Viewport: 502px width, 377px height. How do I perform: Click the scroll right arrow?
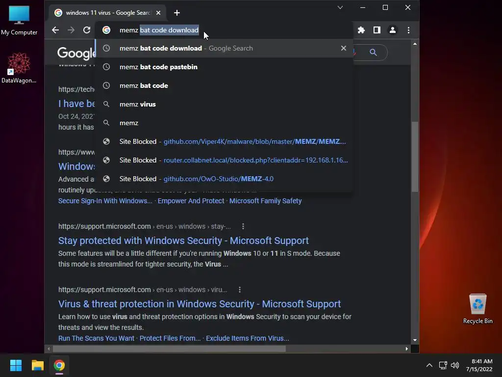406,349
